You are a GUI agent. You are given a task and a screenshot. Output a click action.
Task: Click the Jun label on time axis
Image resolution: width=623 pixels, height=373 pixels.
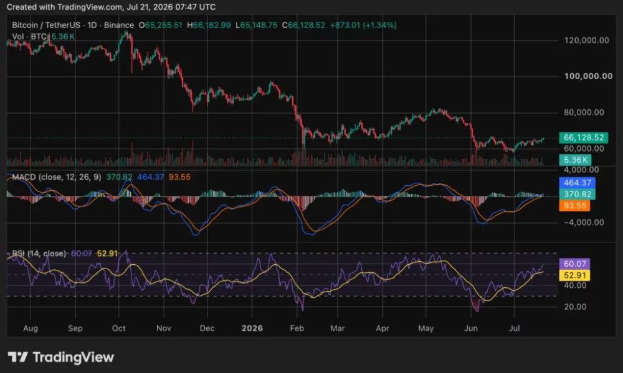pos(471,328)
